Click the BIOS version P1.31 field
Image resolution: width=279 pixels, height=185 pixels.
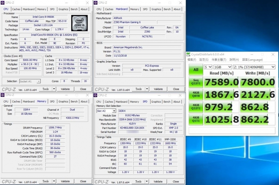pyautogui.click(x=147, y=51)
